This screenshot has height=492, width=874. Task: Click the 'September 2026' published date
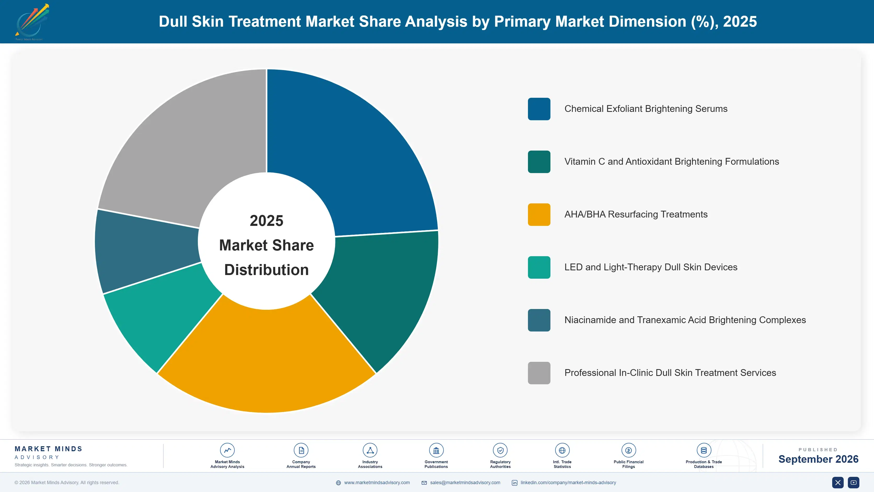pos(818,459)
